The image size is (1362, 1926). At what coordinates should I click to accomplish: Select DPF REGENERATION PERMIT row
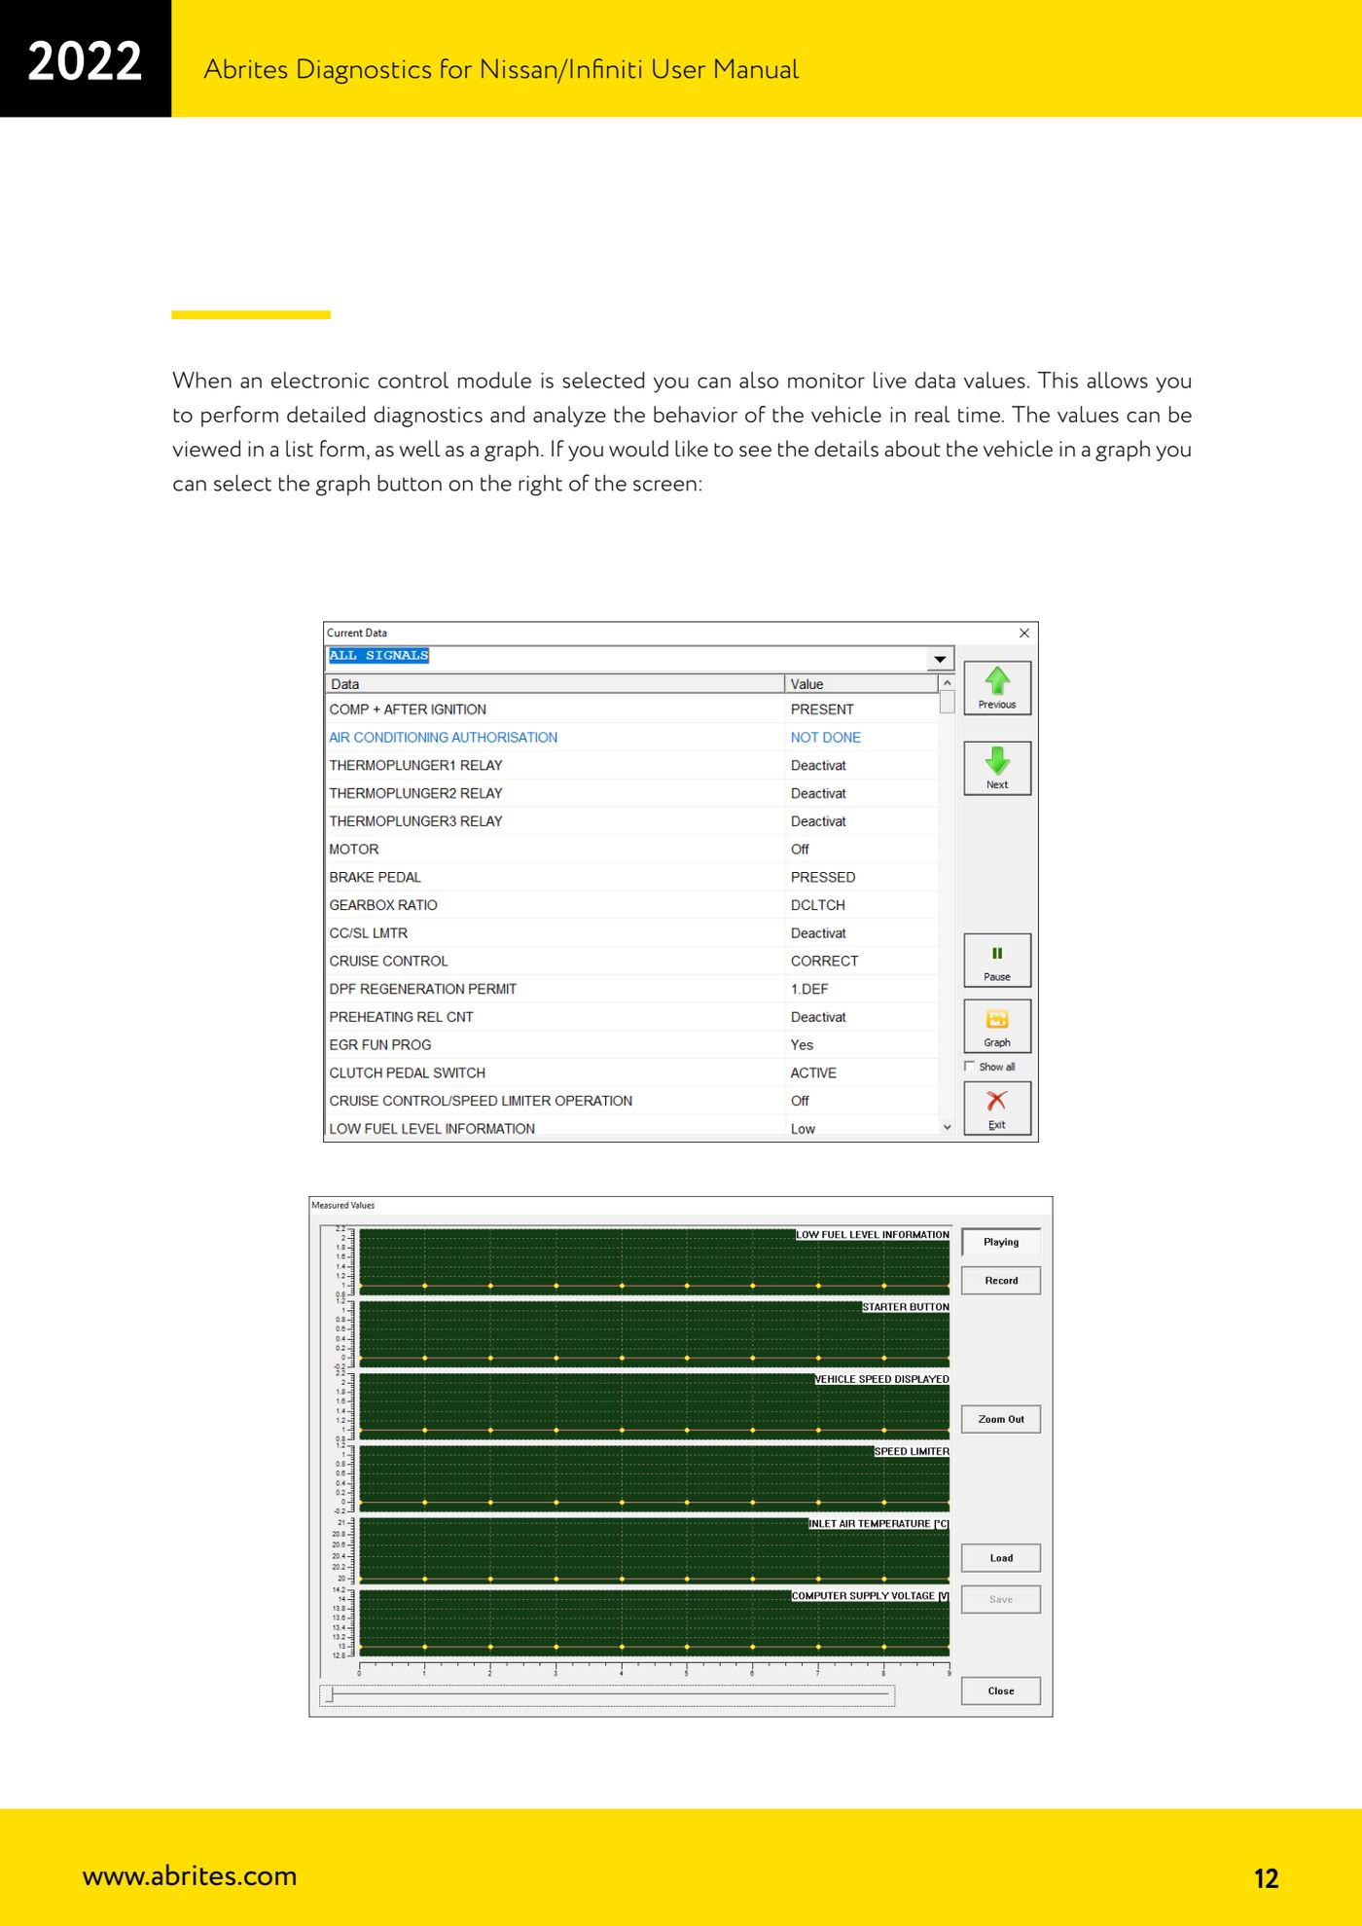(632, 989)
